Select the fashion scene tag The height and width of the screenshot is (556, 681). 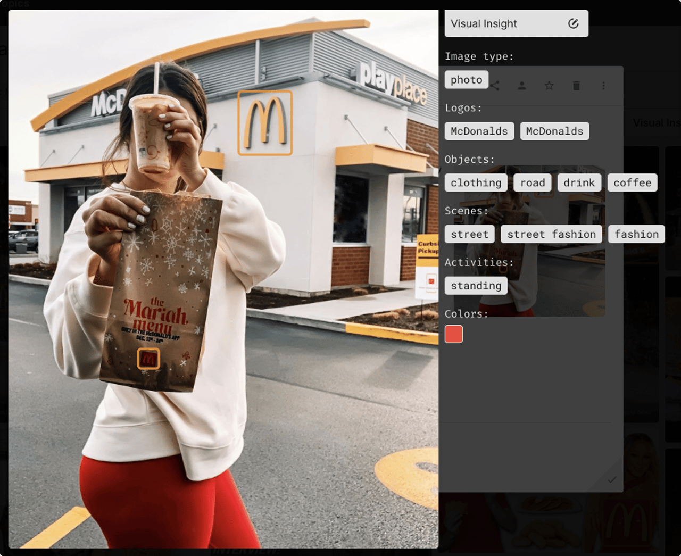637,235
